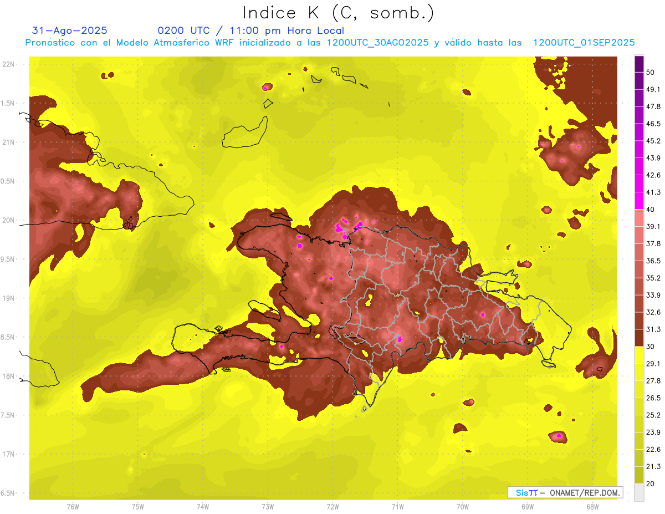
Task: Click the '50' label on the color scale
Action: [651, 72]
